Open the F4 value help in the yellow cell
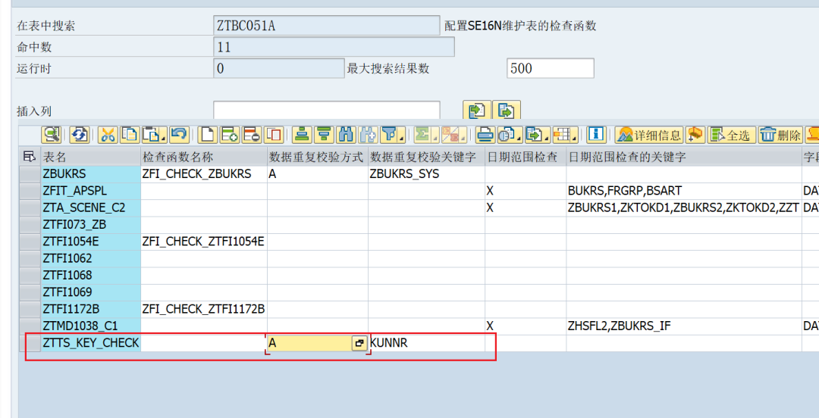This screenshot has height=418, width=819. pyautogui.click(x=359, y=343)
